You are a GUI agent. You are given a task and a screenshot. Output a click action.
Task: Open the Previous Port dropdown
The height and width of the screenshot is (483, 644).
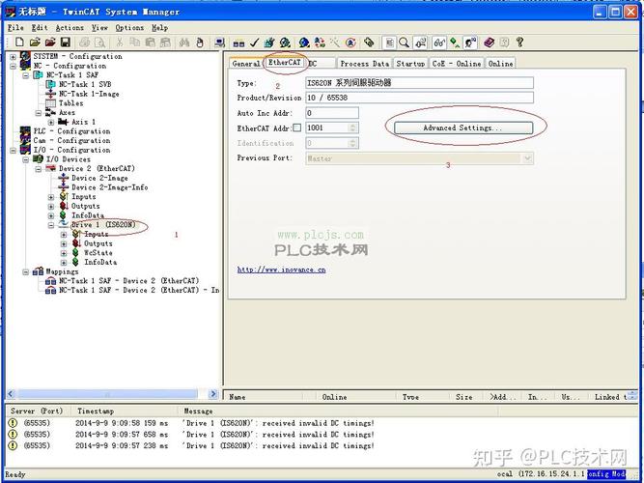coord(527,158)
